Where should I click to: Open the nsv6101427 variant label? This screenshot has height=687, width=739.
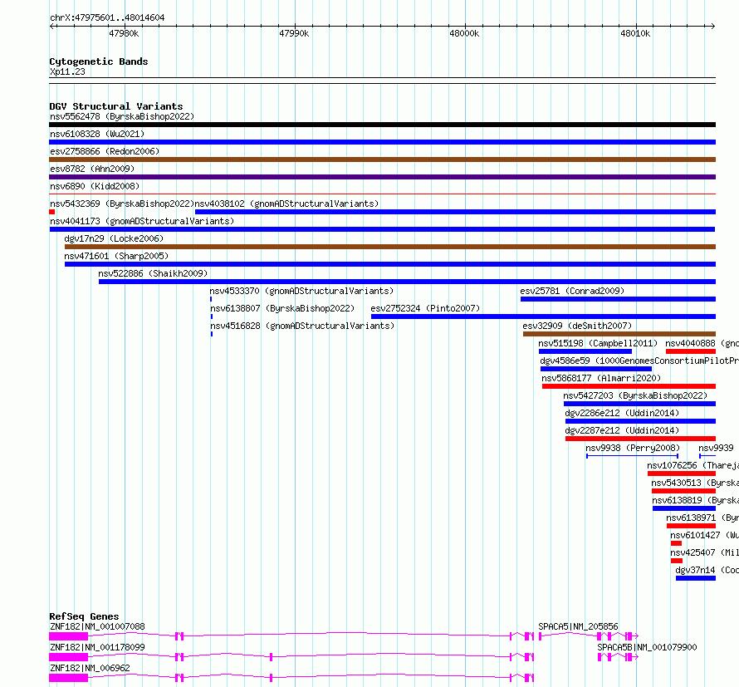(x=704, y=535)
